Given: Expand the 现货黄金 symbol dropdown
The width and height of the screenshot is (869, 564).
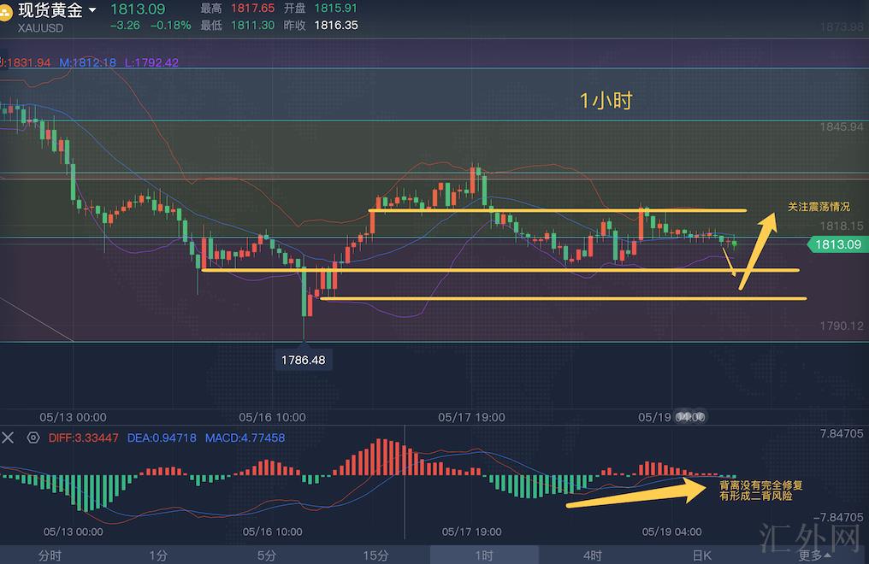Looking at the screenshot, I should (92, 10).
